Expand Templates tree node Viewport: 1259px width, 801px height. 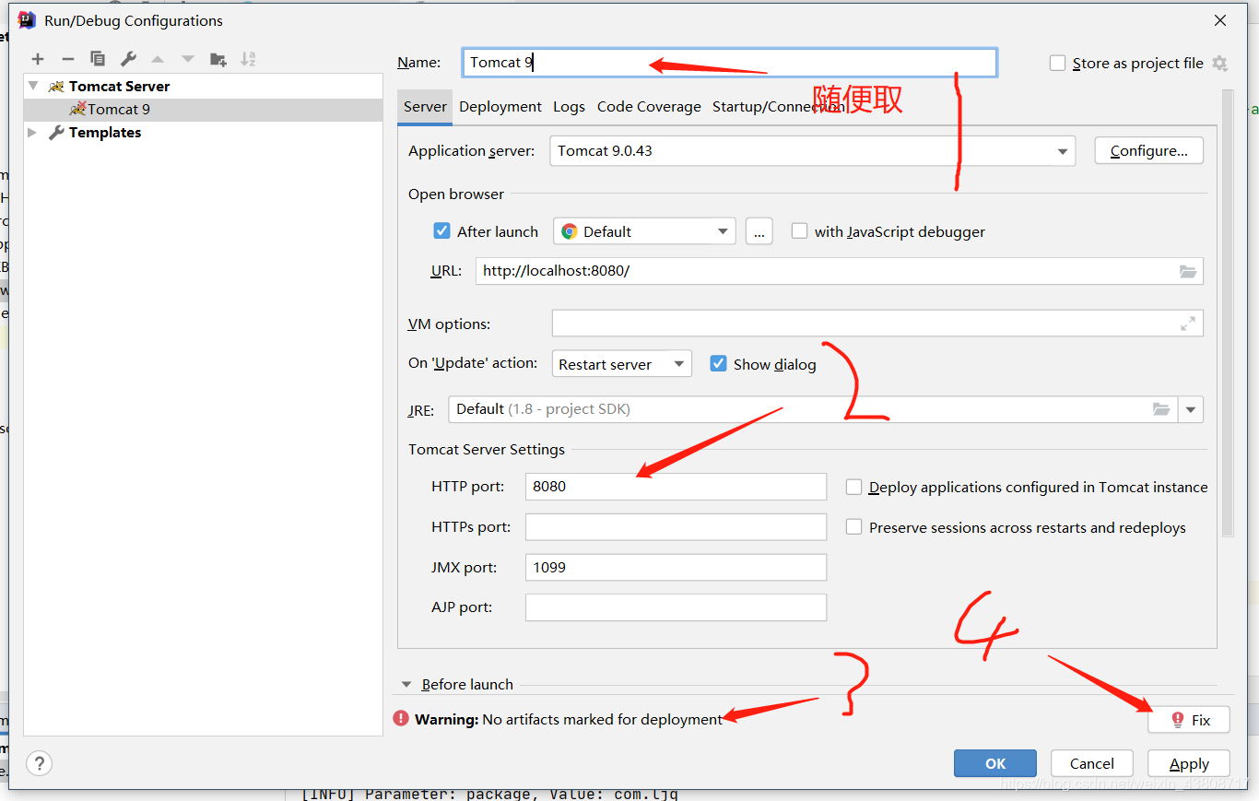tap(33, 133)
